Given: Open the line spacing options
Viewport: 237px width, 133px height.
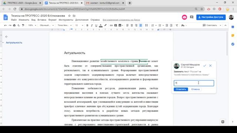Looking at the screenshot, I should (147, 25).
